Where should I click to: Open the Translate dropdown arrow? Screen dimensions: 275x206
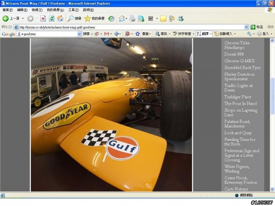click(x=211, y=34)
